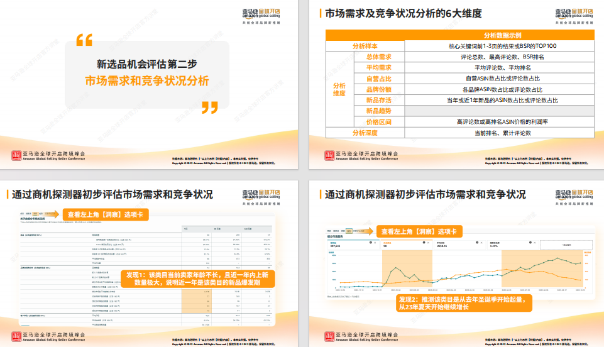
Task: Select the 新选品机会评估第二步 cover slide
Action: click(x=149, y=84)
